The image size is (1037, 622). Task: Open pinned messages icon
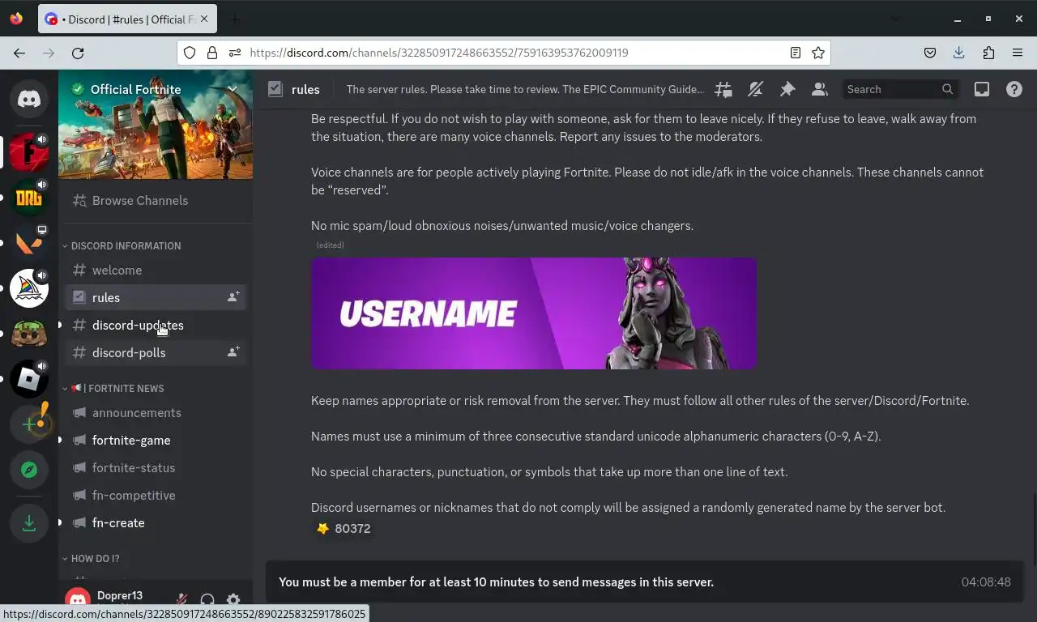click(x=787, y=89)
